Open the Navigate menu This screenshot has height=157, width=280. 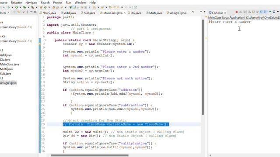tap(31, 3)
